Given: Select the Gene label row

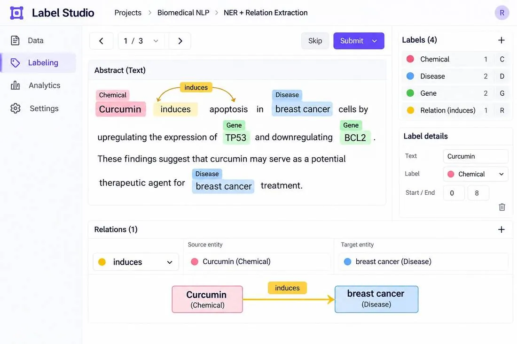Looking at the screenshot, I should click(455, 93).
